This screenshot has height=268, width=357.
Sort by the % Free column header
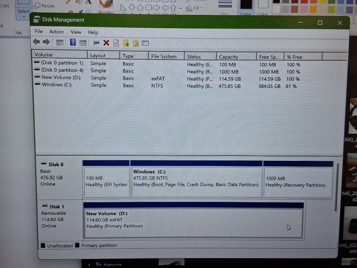tap(303, 57)
